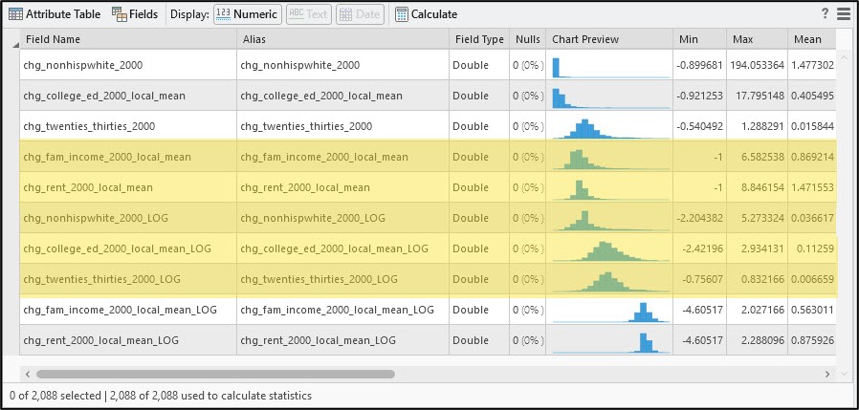Toggle Date display filter
The image size is (859, 410).
click(x=360, y=14)
